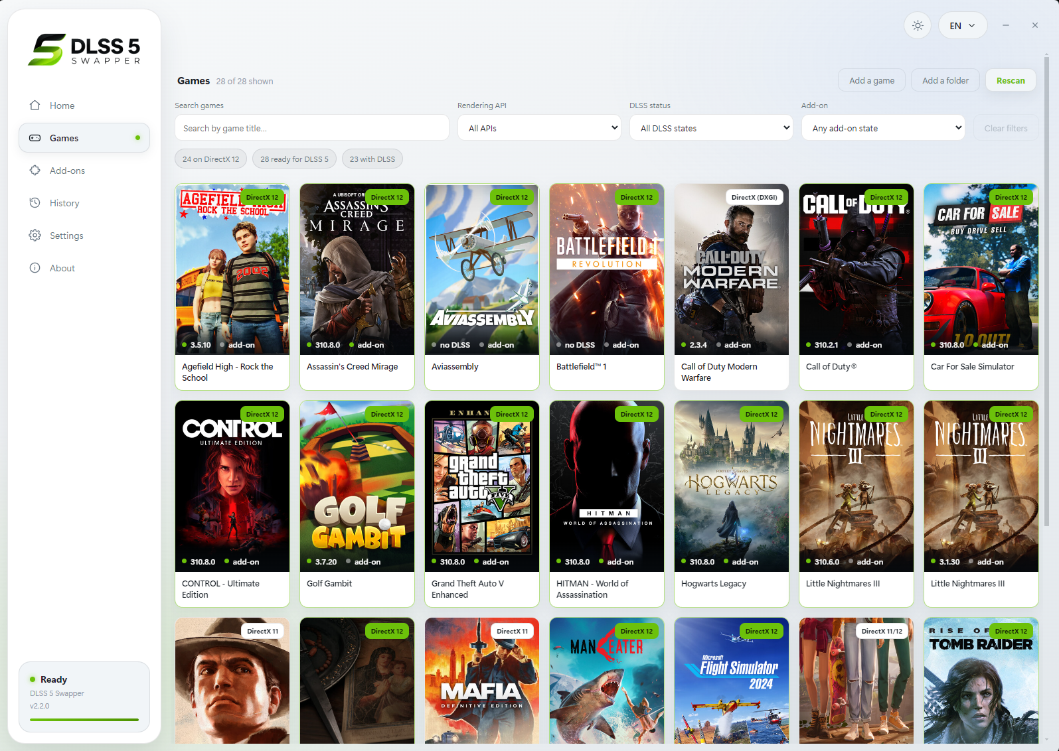Click the 'Golf Gambit' title text
Screen dimensions: 1059x751
[329, 583]
